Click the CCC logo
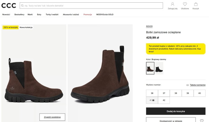 pyautogui.click(x=9, y=6)
